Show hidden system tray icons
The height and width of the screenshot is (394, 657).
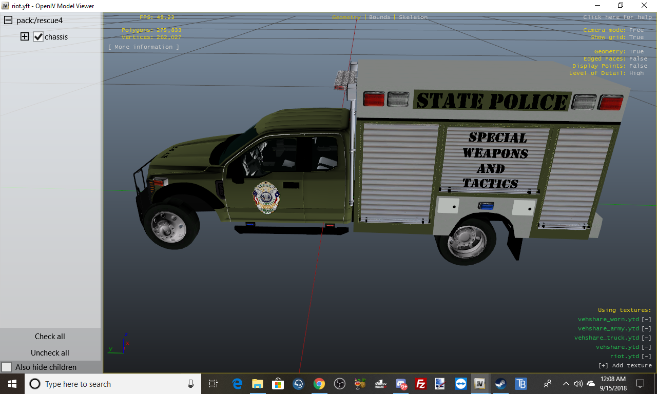click(x=566, y=384)
